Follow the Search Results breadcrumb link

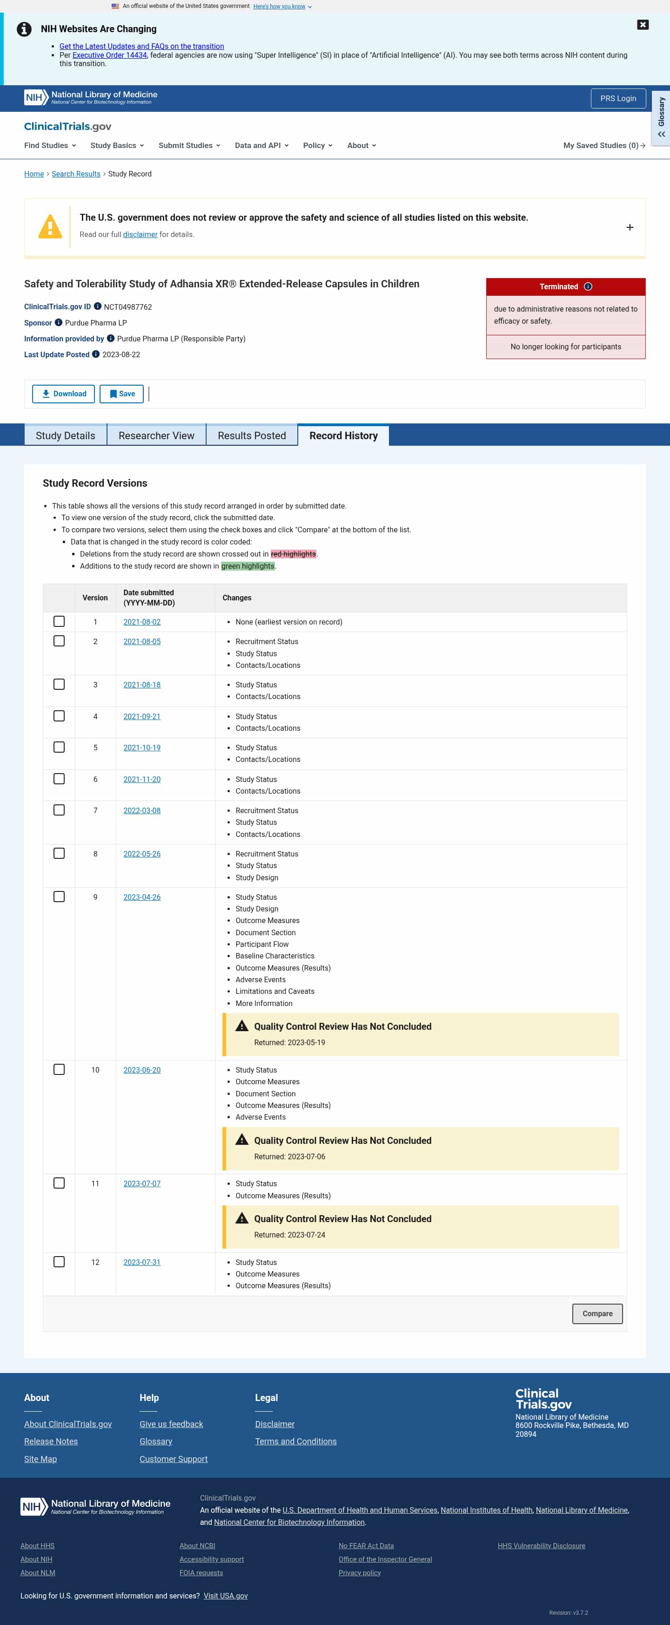click(76, 173)
